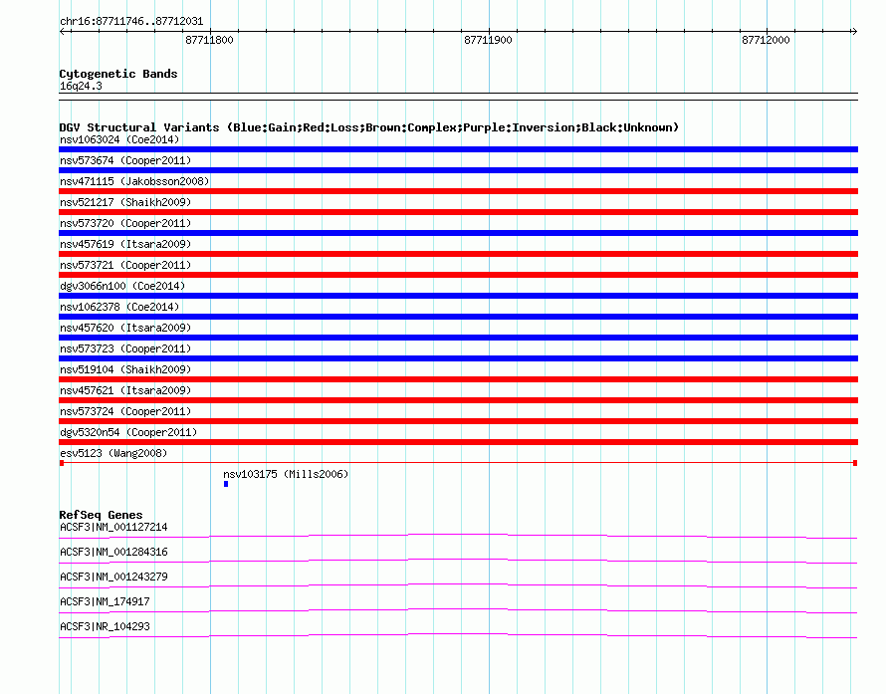Click the blue bar under nsv457620
The image size is (886, 694).
[458, 338]
